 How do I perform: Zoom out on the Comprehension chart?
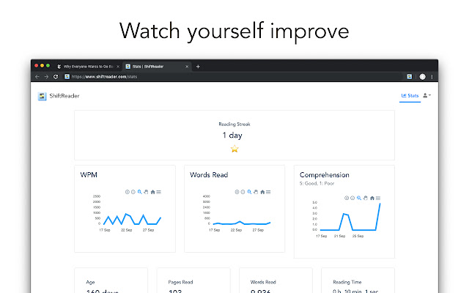[x=353, y=198]
